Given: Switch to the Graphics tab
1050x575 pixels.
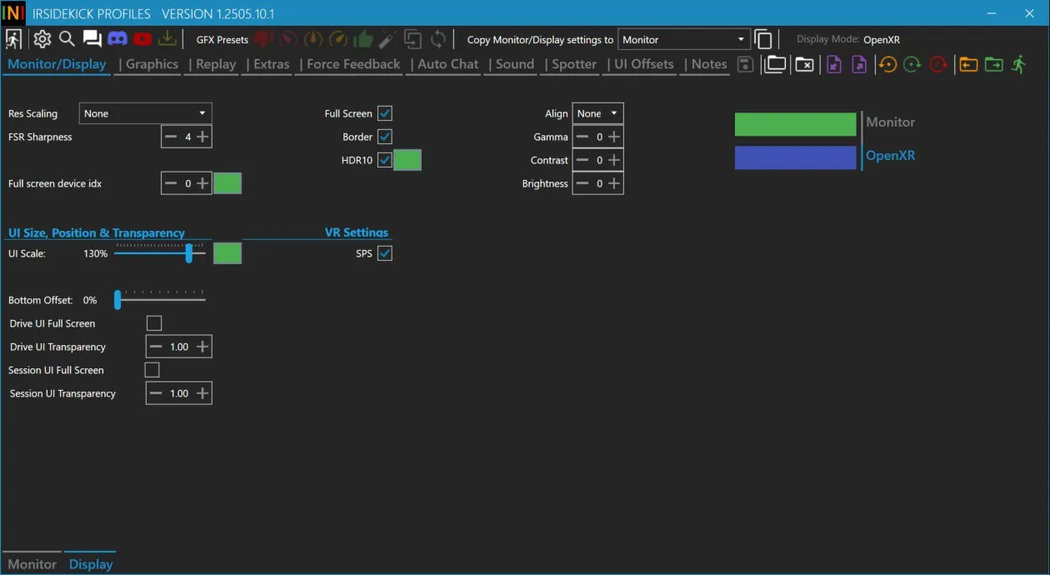Looking at the screenshot, I should 152,64.
